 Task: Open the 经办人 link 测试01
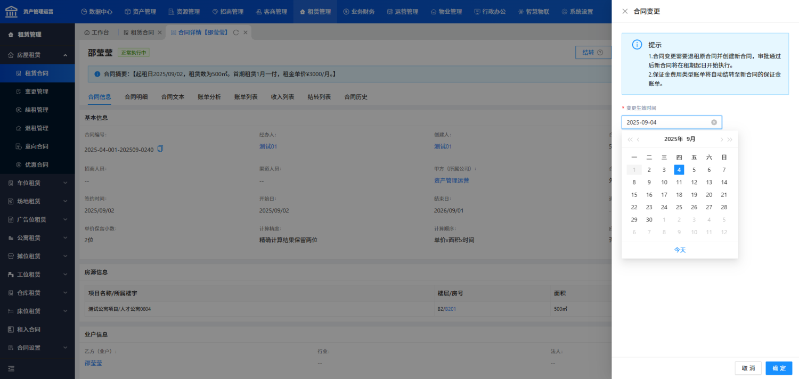[x=268, y=146]
